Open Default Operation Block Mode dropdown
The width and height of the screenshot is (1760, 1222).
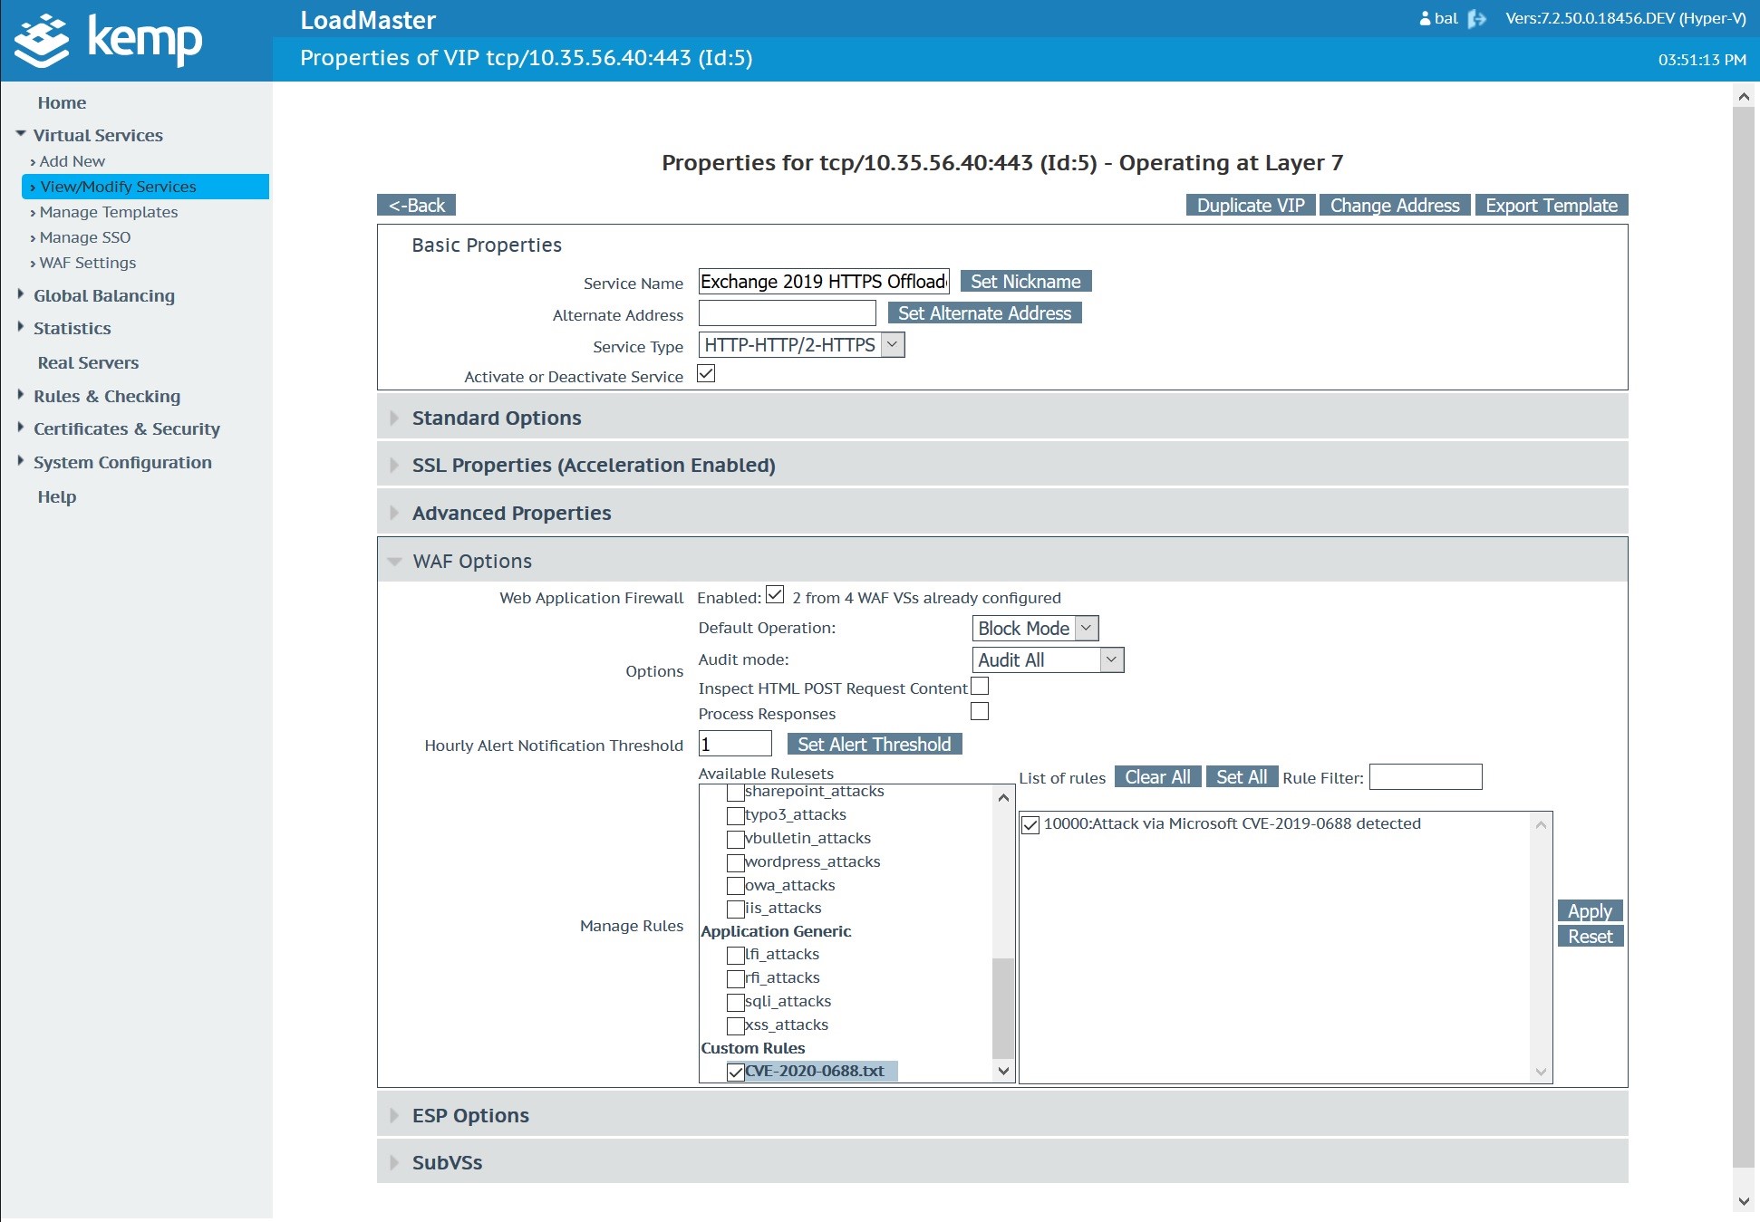[x=1035, y=629]
